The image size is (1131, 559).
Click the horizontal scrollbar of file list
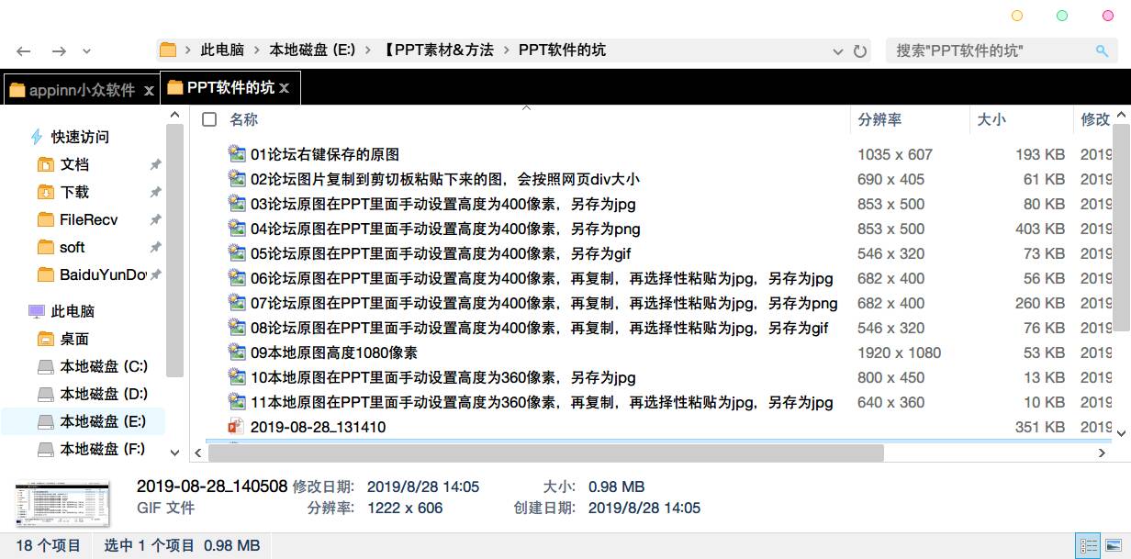pyautogui.click(x=542, y=453)
